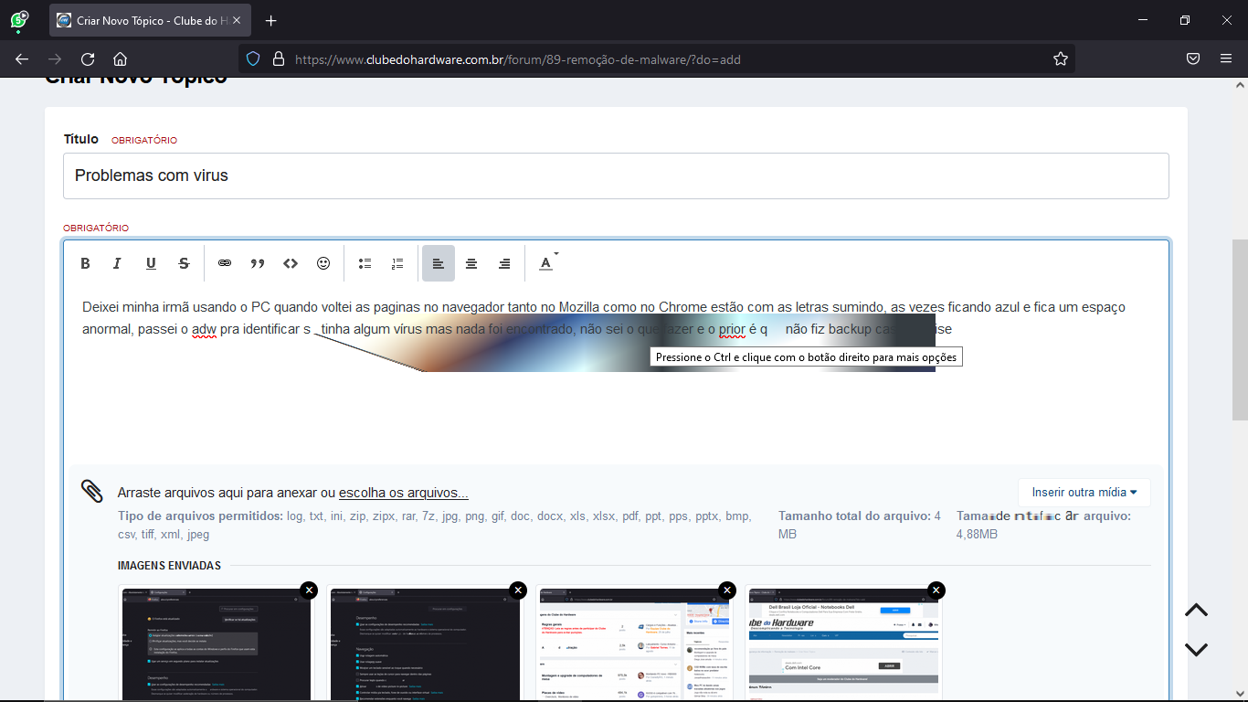Center align the text
This screenshot has height=702, width=1248.
tap(471, 263)
